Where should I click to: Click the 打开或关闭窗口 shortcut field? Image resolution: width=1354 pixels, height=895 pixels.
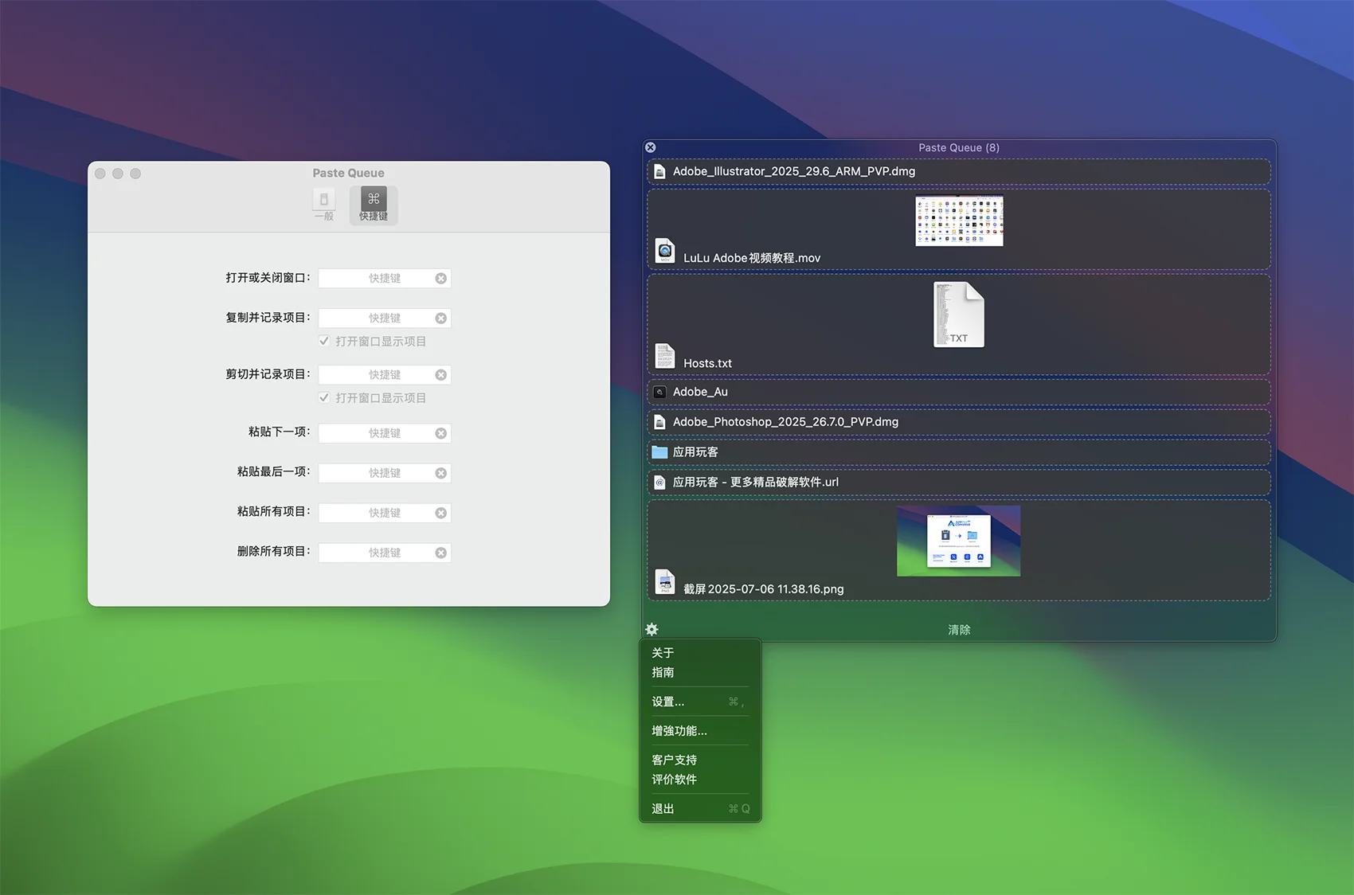point(385,279)
